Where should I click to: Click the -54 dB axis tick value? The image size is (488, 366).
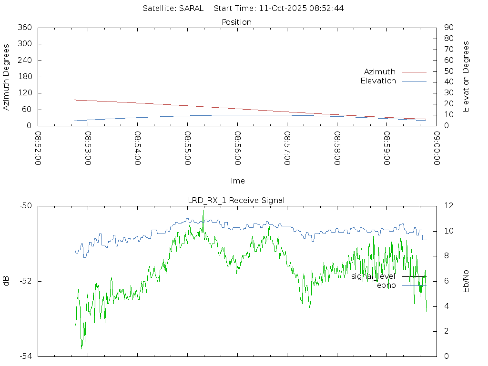point(25,356)
